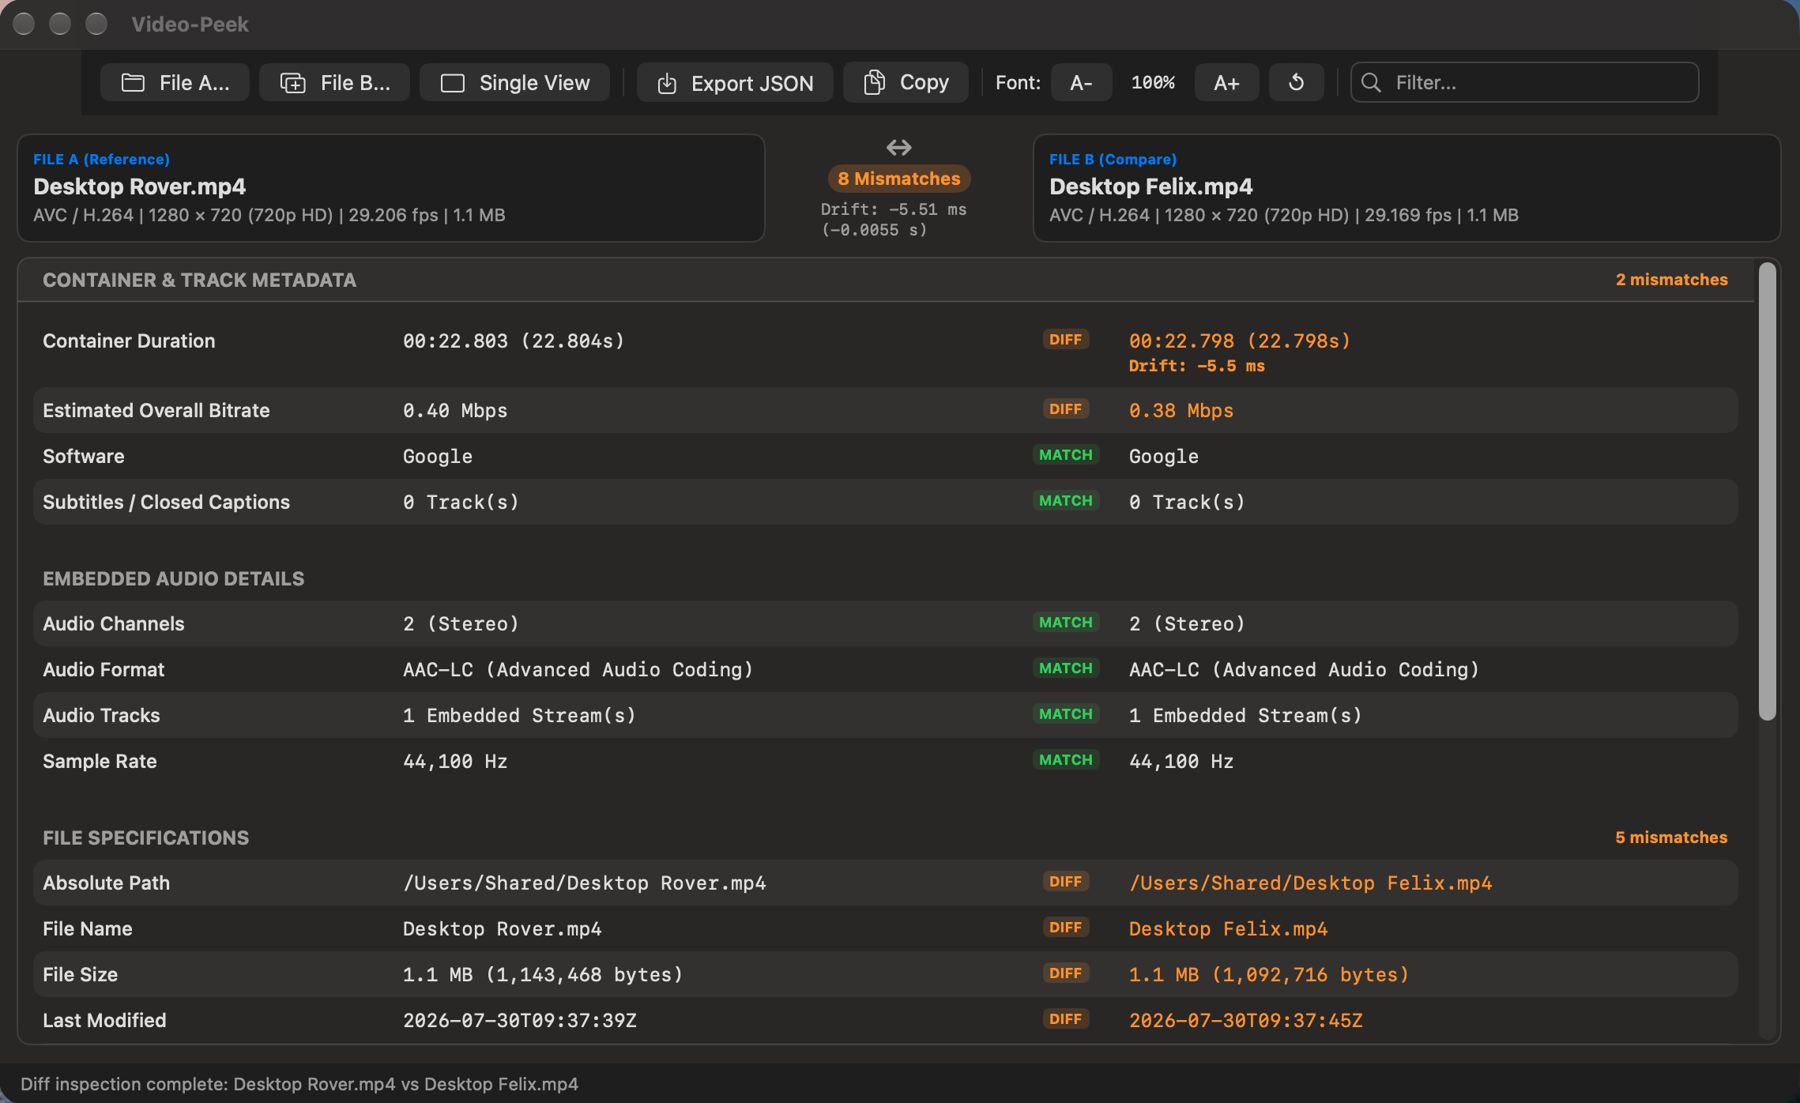Click the 100% font size indicator
The height and width of the screenshot is (1103, 1800).
1153,83
